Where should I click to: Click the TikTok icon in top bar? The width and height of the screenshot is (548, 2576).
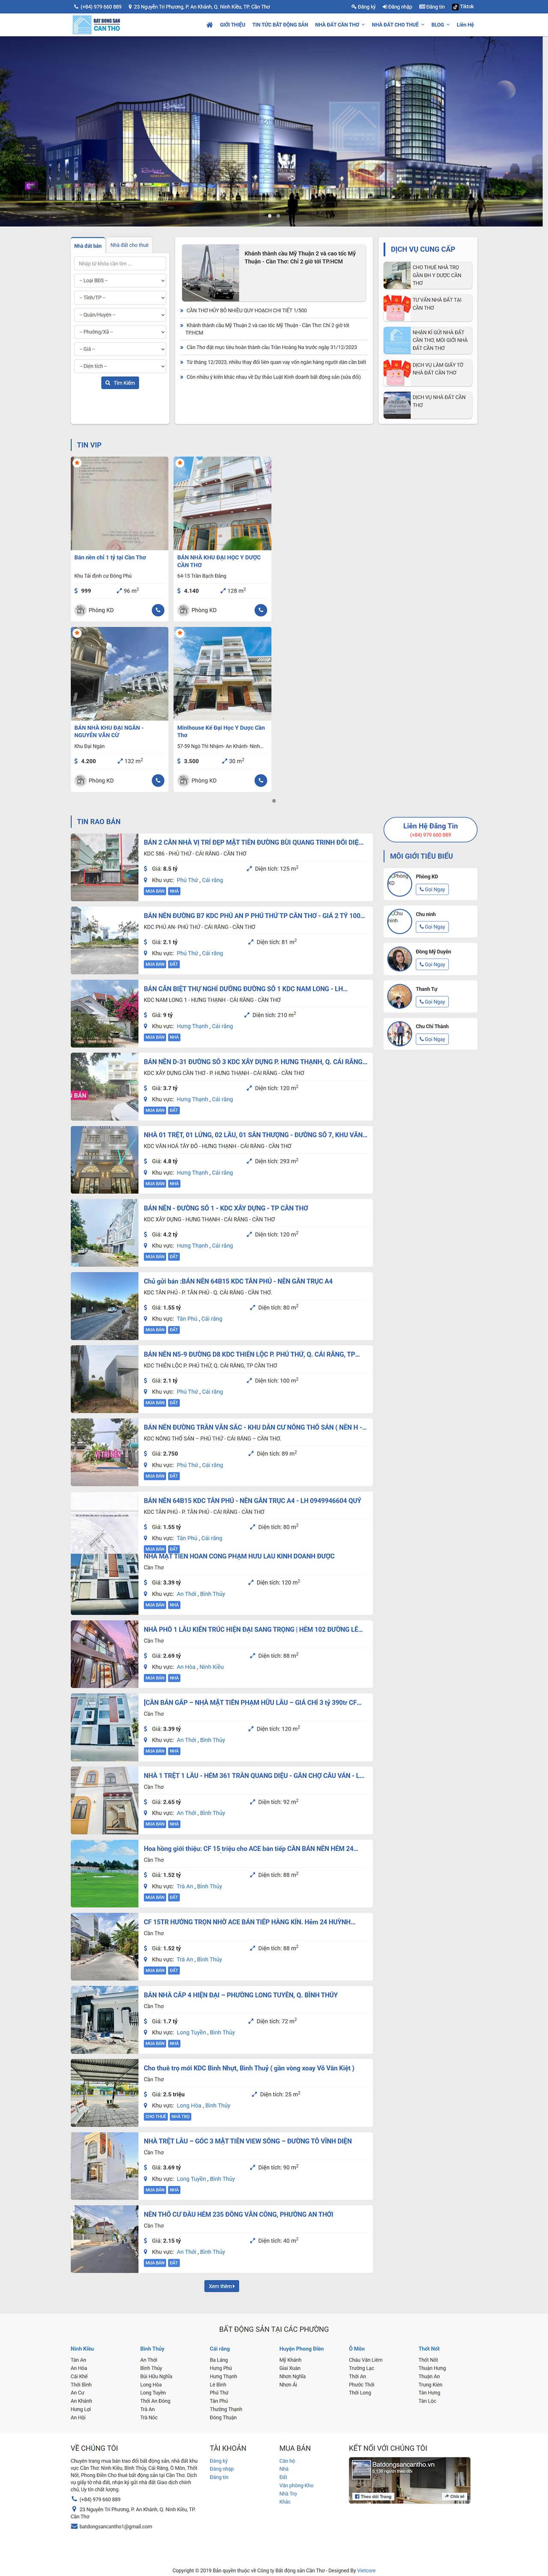pyautogui.click(x=455, y=7)
